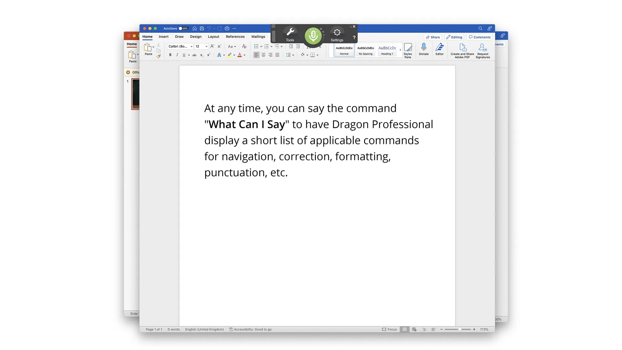Undo the last action in Word
This screenshot has width=622, height=350.
pyautogui.click(x=209, y=29)
